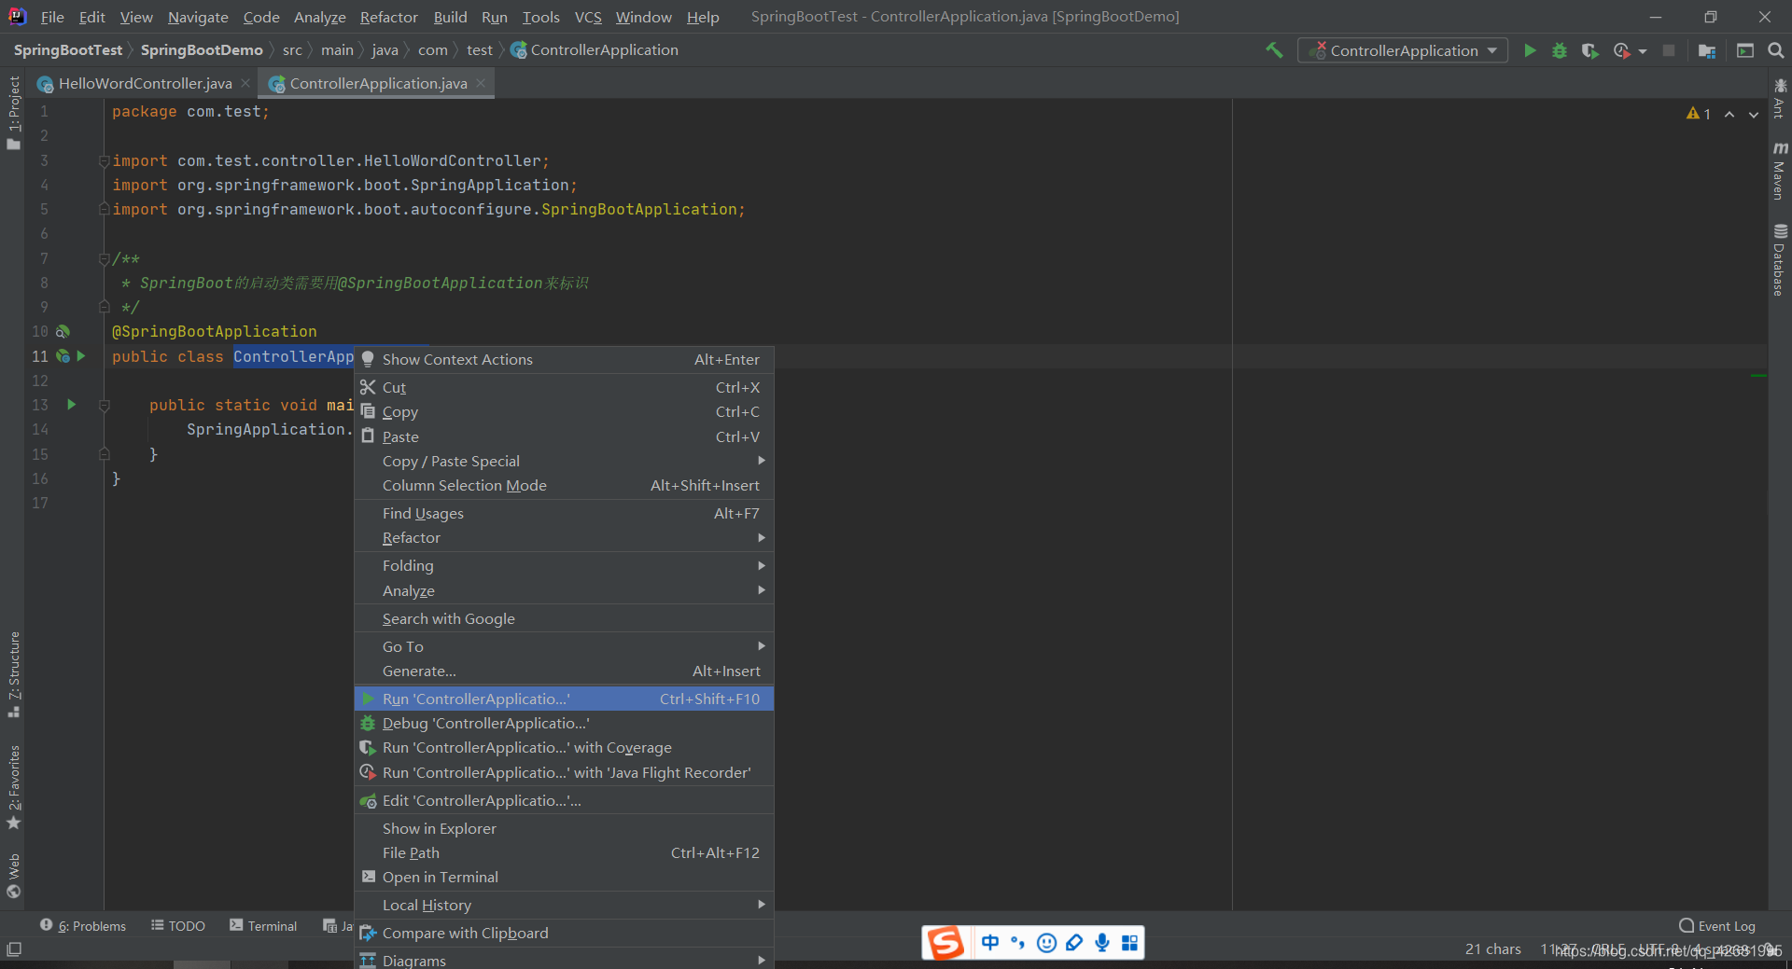This screenshot has width=1792, height=969.
Task: Click the run gutter icon on line 11
Action: [81, 355]
